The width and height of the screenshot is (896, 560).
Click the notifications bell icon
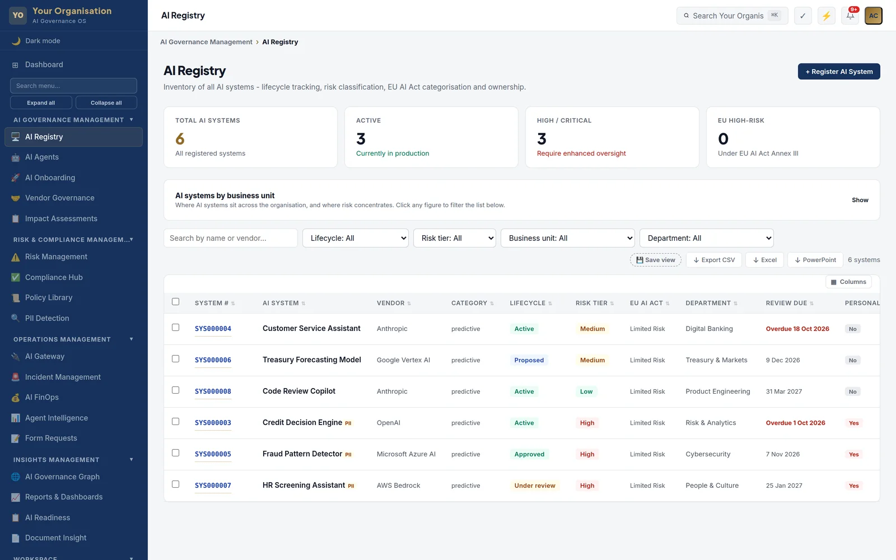tap(850, 16)
